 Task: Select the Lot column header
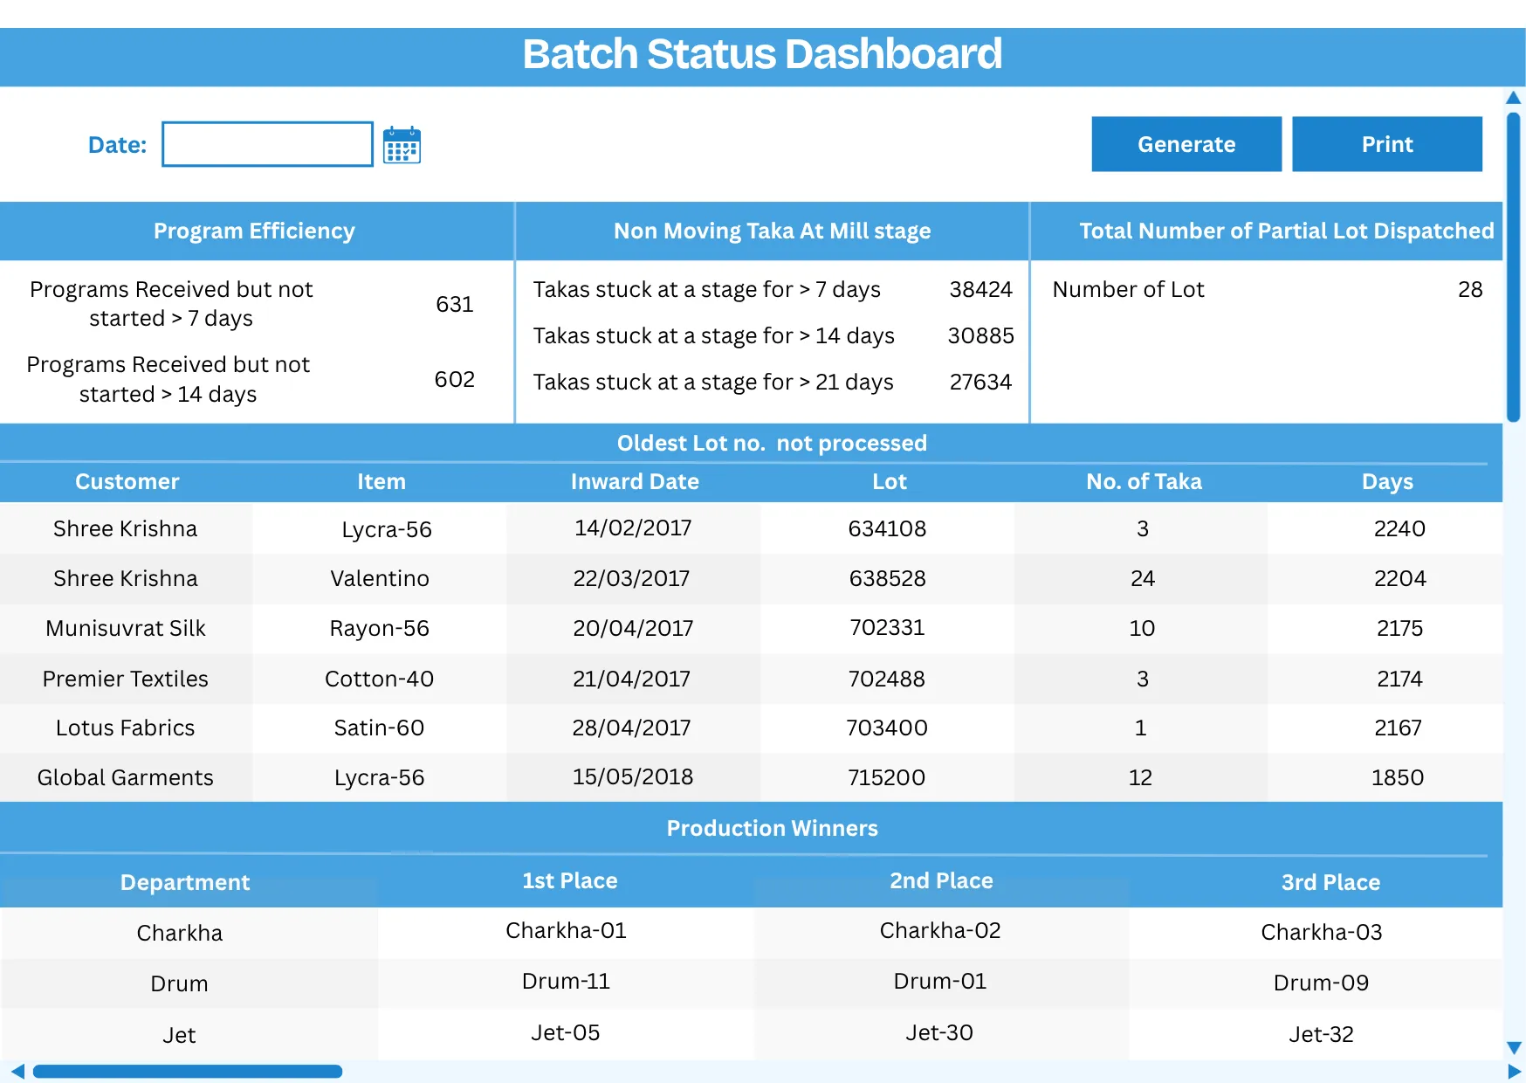pos(890,481)
